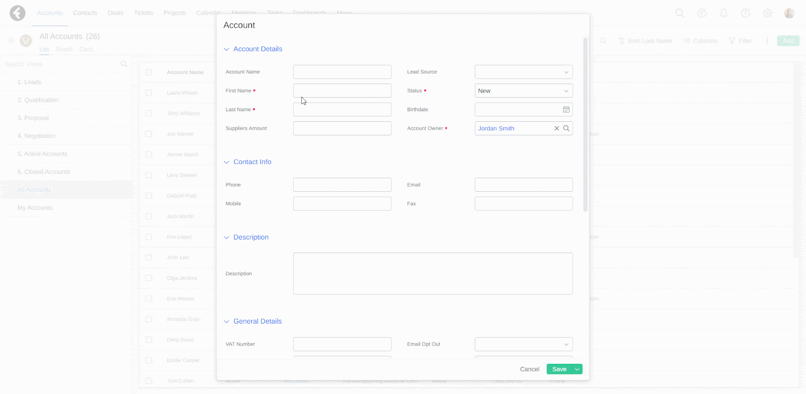
Task: Open the Filter panel
Action: pos(741,41)
